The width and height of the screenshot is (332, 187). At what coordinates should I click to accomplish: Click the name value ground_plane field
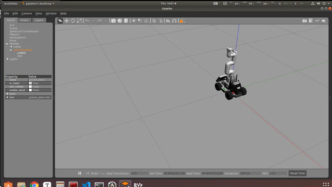click(40, 80)
